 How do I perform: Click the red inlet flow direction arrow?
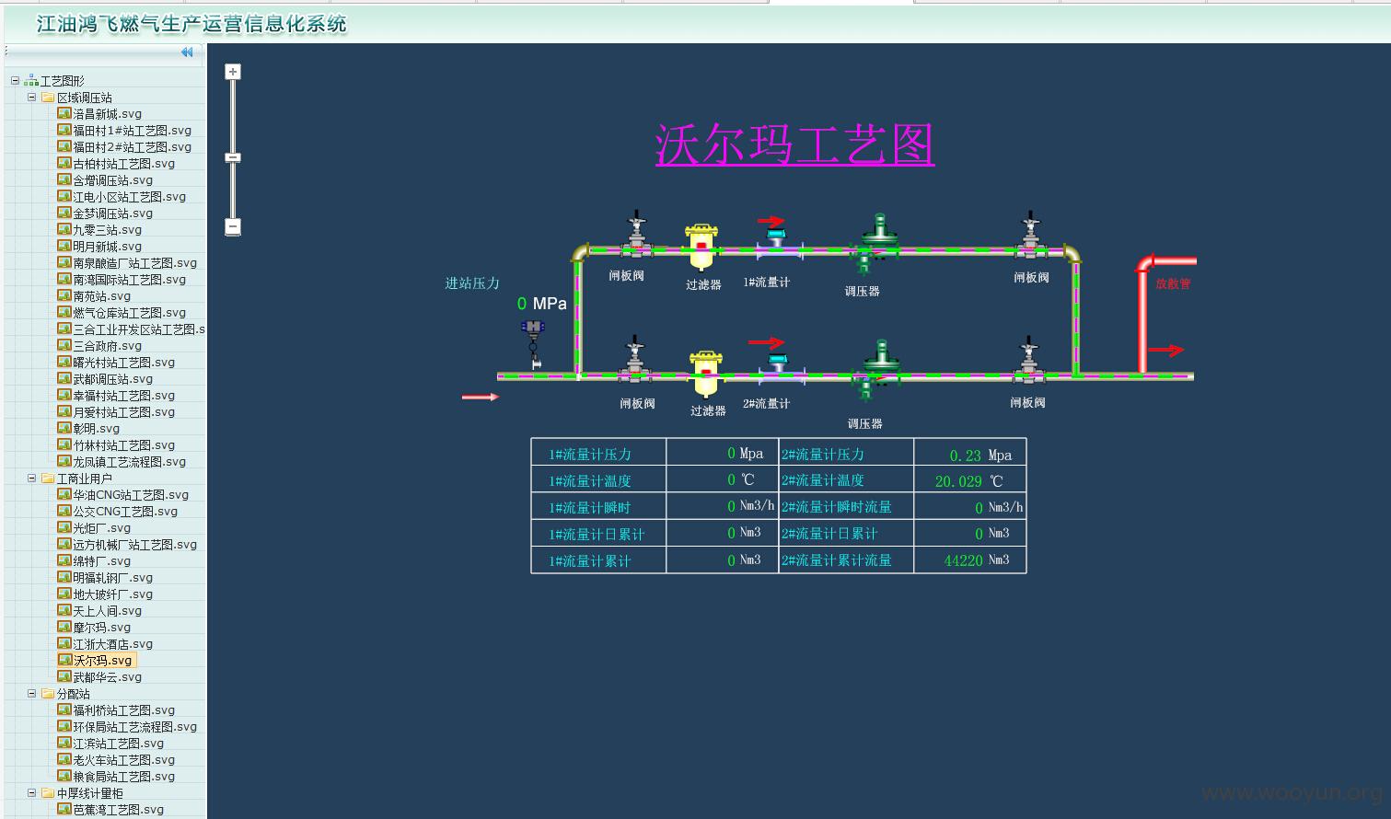point(480,398)
